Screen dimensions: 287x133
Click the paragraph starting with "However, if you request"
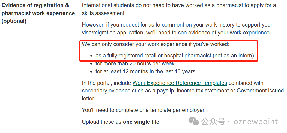(x=177, y=25)
